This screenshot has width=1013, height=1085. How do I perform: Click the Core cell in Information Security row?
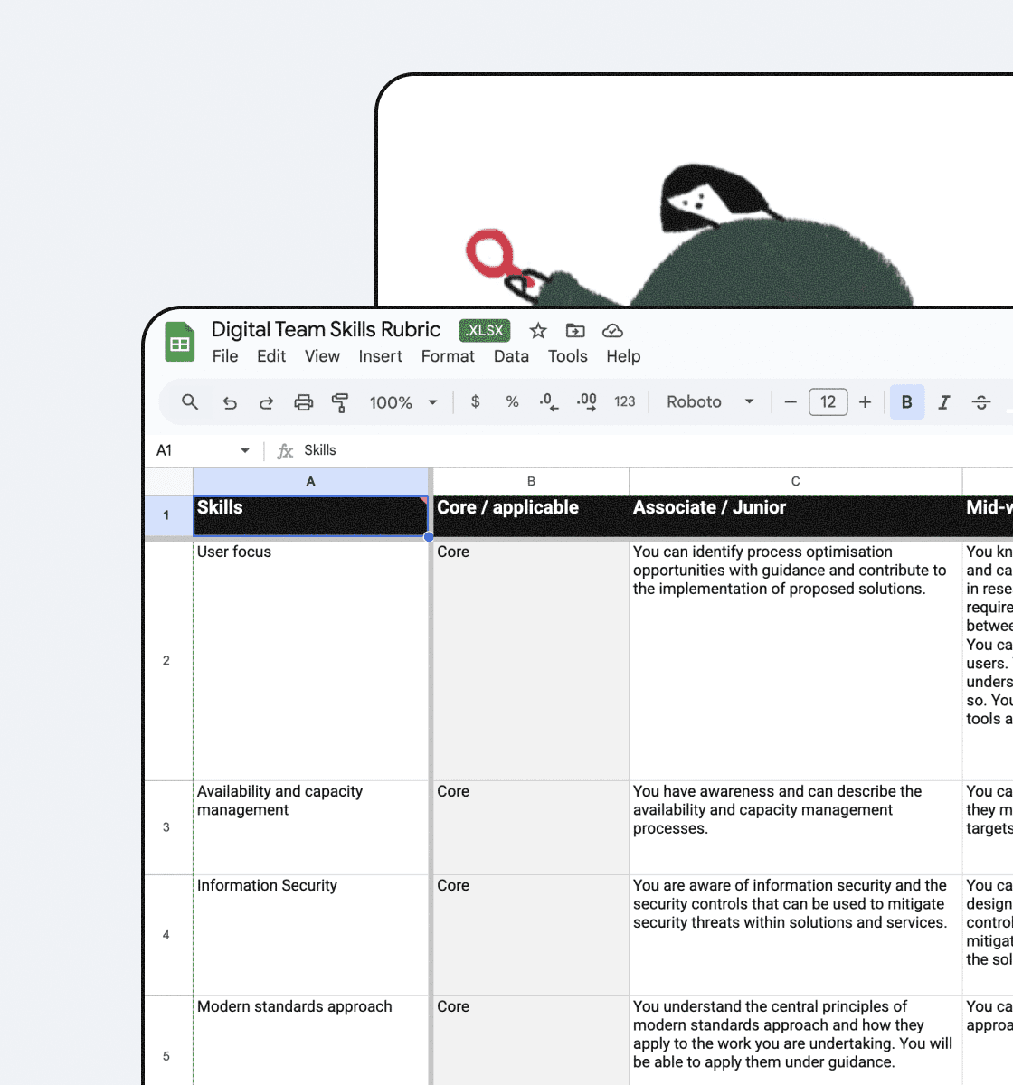click(x=531, y=935)
